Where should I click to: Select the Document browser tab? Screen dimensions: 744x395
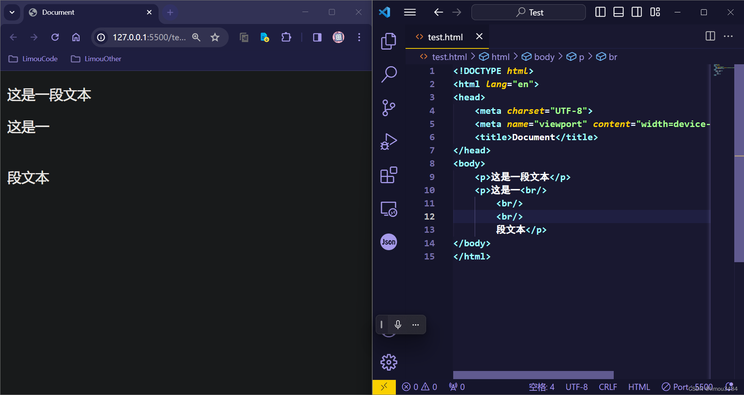(91, 12)
